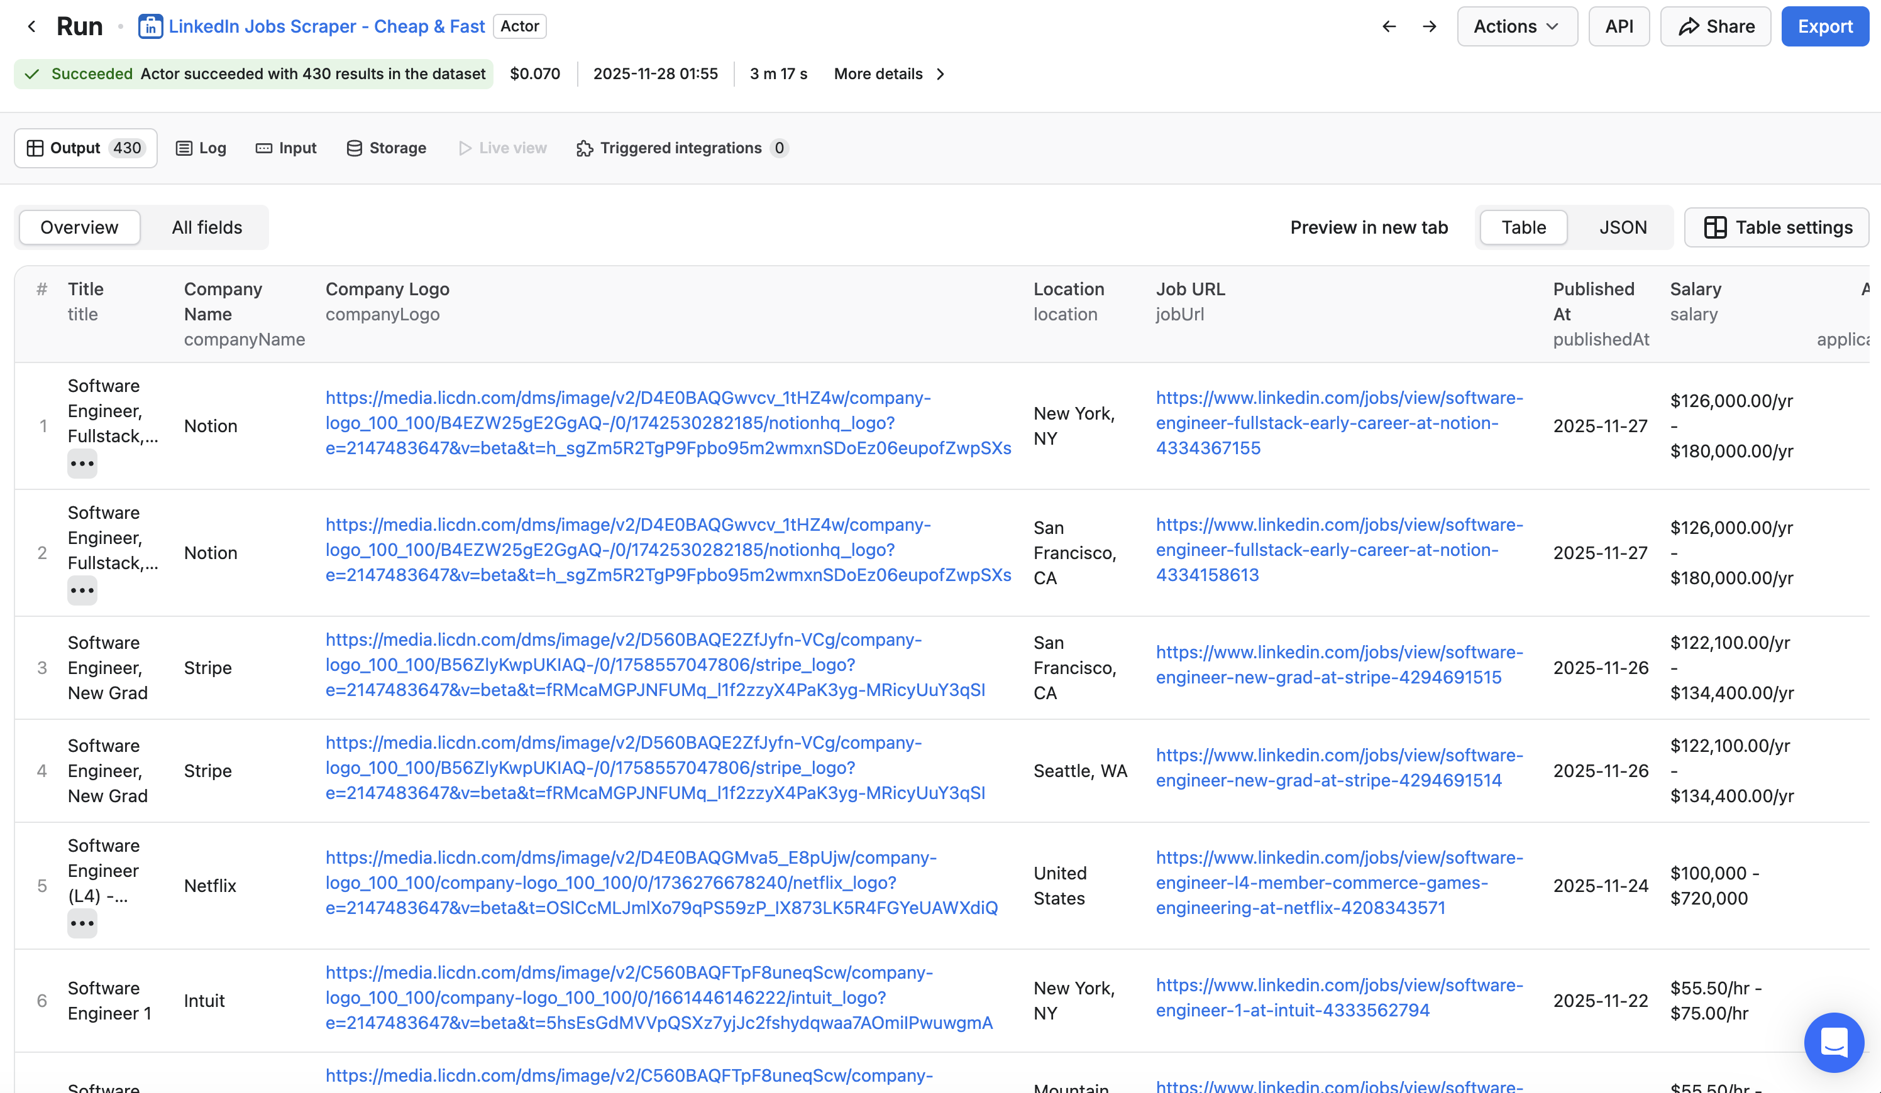Open the Storage tab

click(x=386, y=148)
